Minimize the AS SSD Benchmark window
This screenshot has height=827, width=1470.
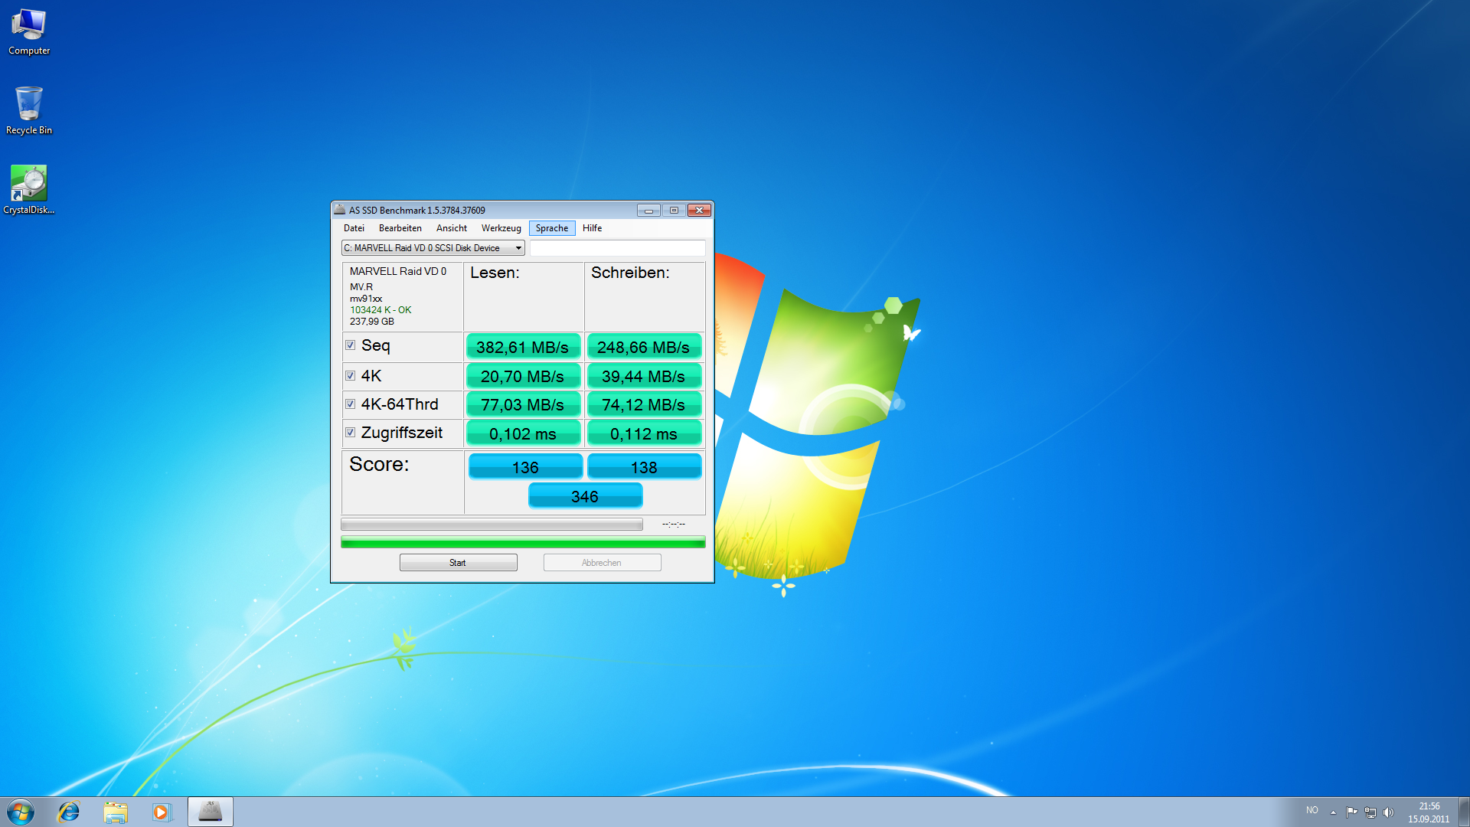coord(648,211)
